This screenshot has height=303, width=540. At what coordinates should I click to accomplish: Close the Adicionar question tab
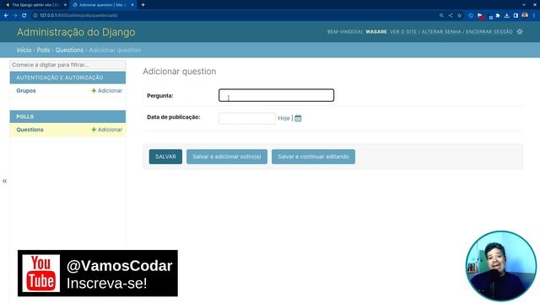pyautogui.click(x=132, y=5)
